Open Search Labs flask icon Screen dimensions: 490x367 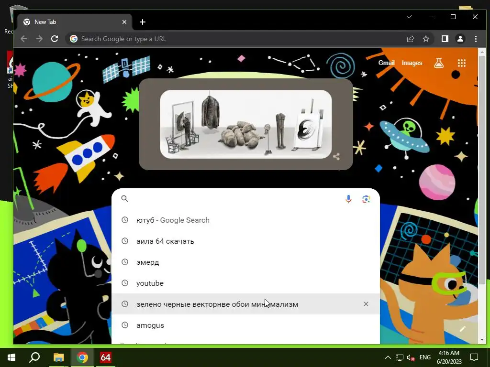(439, 63)
